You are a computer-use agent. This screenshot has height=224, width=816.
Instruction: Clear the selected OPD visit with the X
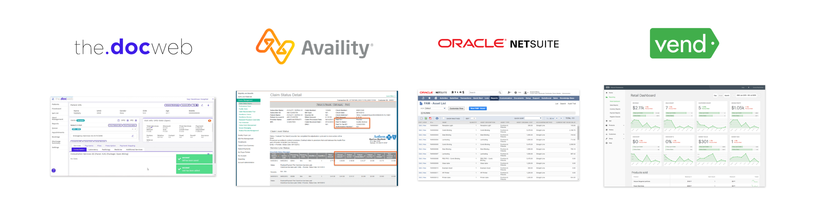133,129
